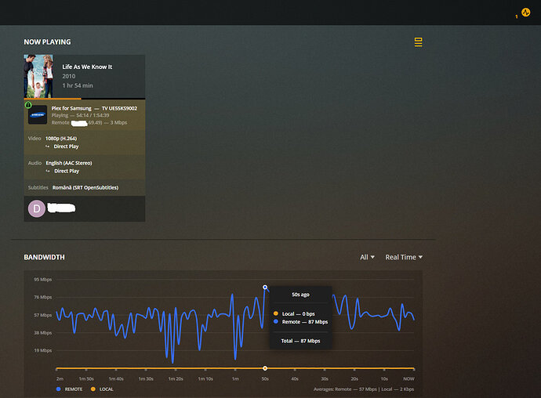Click the Playing 54:14 / 1:54:39 status
Screen dimensions: 541x398
81,115
